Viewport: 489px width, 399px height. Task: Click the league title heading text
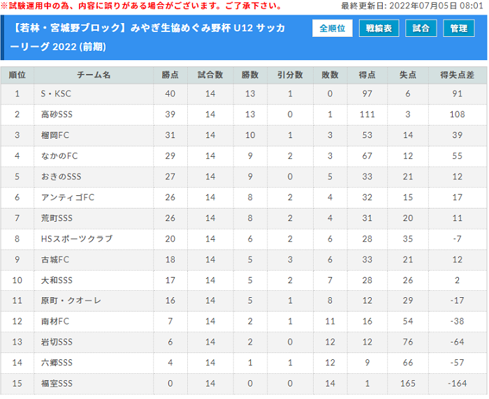coord(148,38)
